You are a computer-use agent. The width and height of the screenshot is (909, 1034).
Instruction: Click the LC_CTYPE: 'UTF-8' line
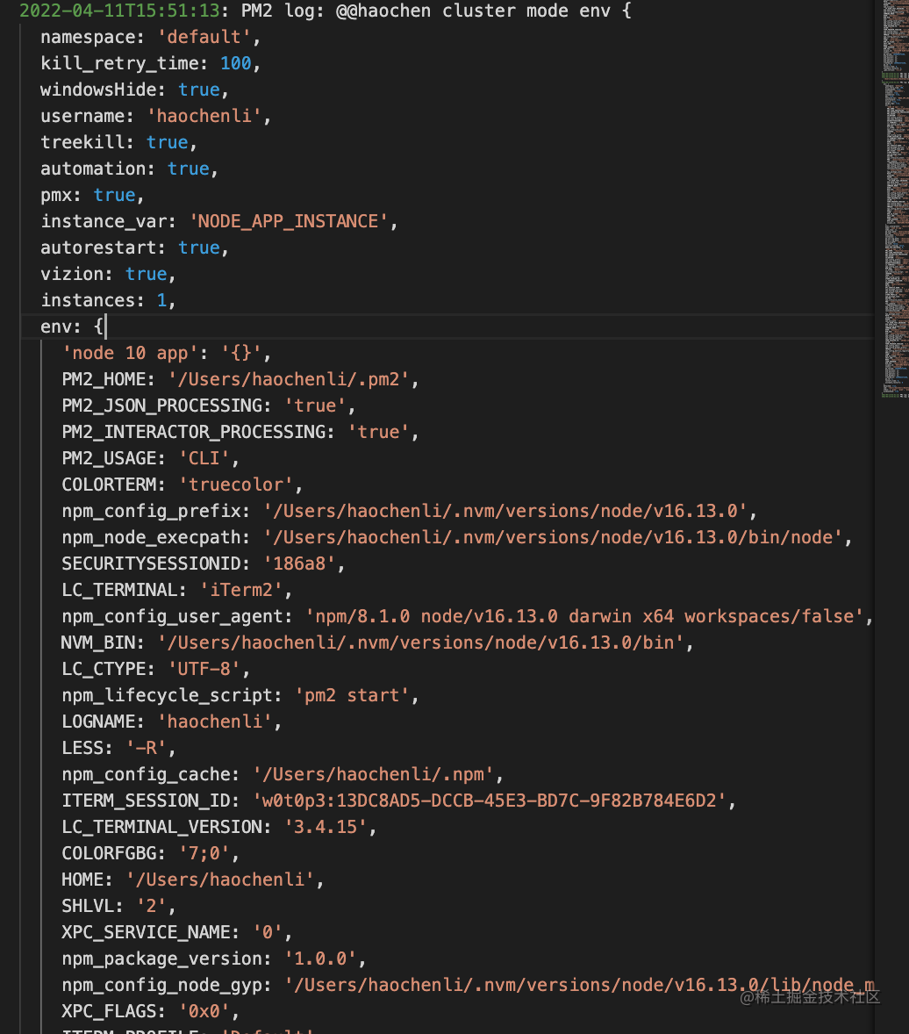coord(155,670)
